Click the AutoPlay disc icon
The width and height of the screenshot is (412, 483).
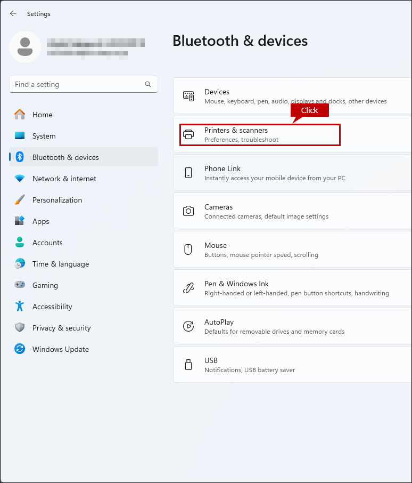click(x=188, y=326)
